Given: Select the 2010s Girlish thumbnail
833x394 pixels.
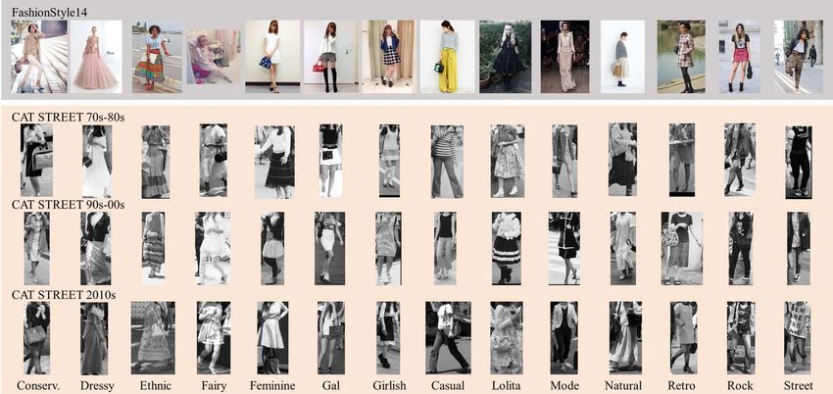Looking at the screenshot, I should (x=388, y=338).
